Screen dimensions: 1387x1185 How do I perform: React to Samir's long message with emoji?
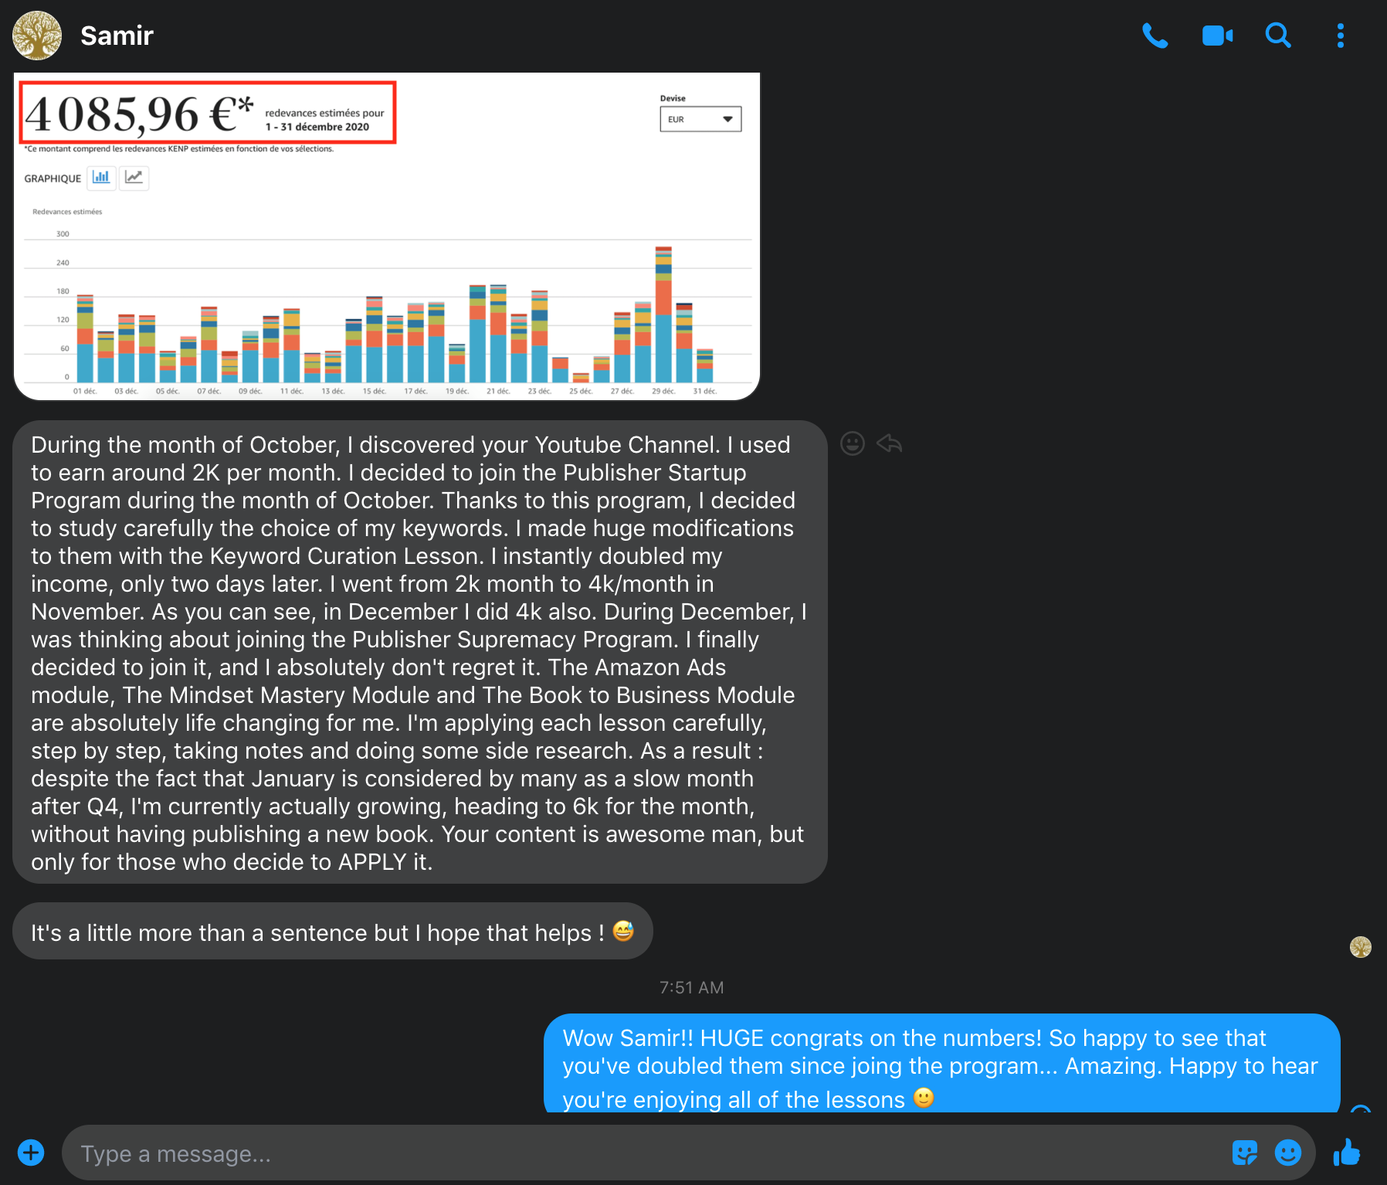tap(853, 443)
